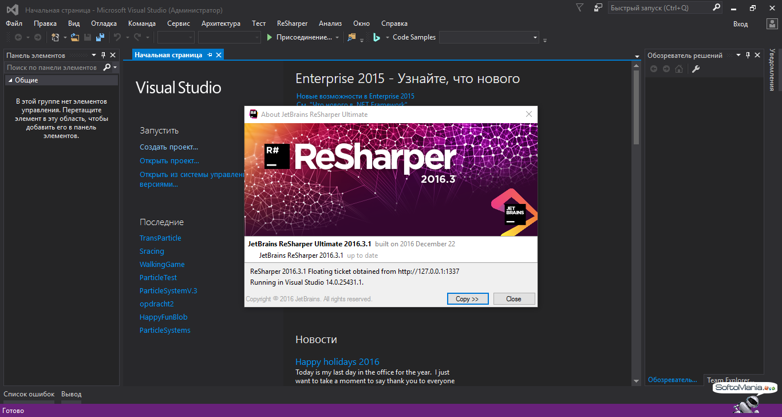Image resolution: width=782 pixels, height=417 pixels.
Task: Open the active documents list dropdown
Action: click(x=637, y=56)
